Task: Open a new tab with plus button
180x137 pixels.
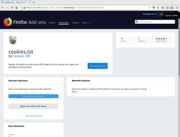Action: pos(34,2)
